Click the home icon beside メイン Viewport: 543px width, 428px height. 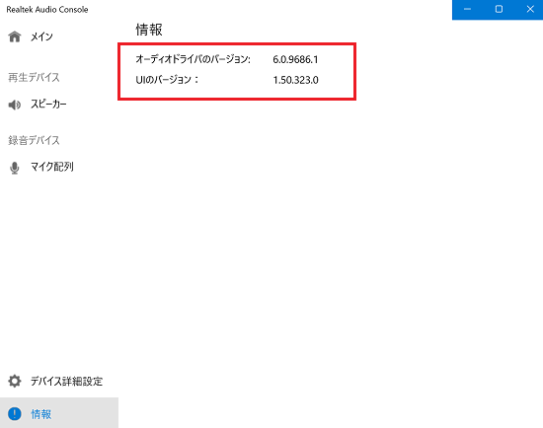pos(15,36)
